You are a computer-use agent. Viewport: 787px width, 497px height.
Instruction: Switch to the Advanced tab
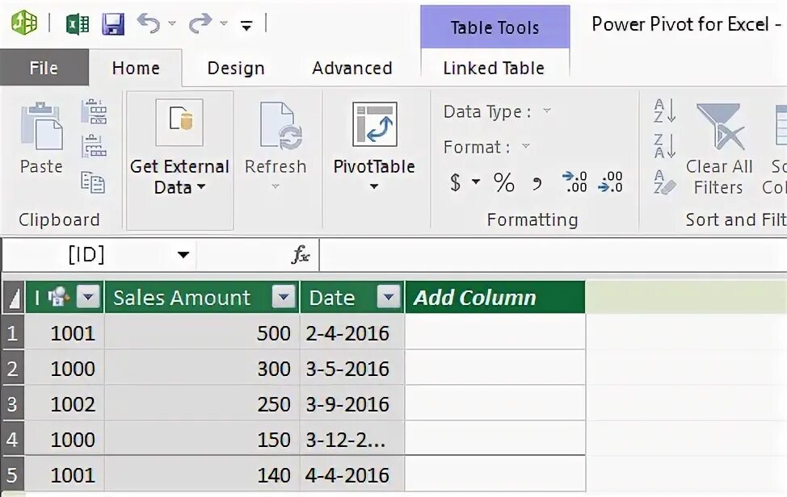click(351, 68)
